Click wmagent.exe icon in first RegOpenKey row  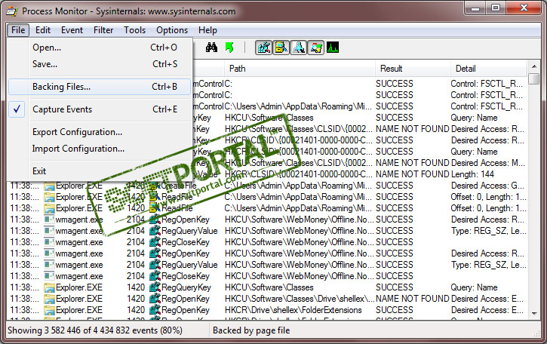[x=49, y=220]
